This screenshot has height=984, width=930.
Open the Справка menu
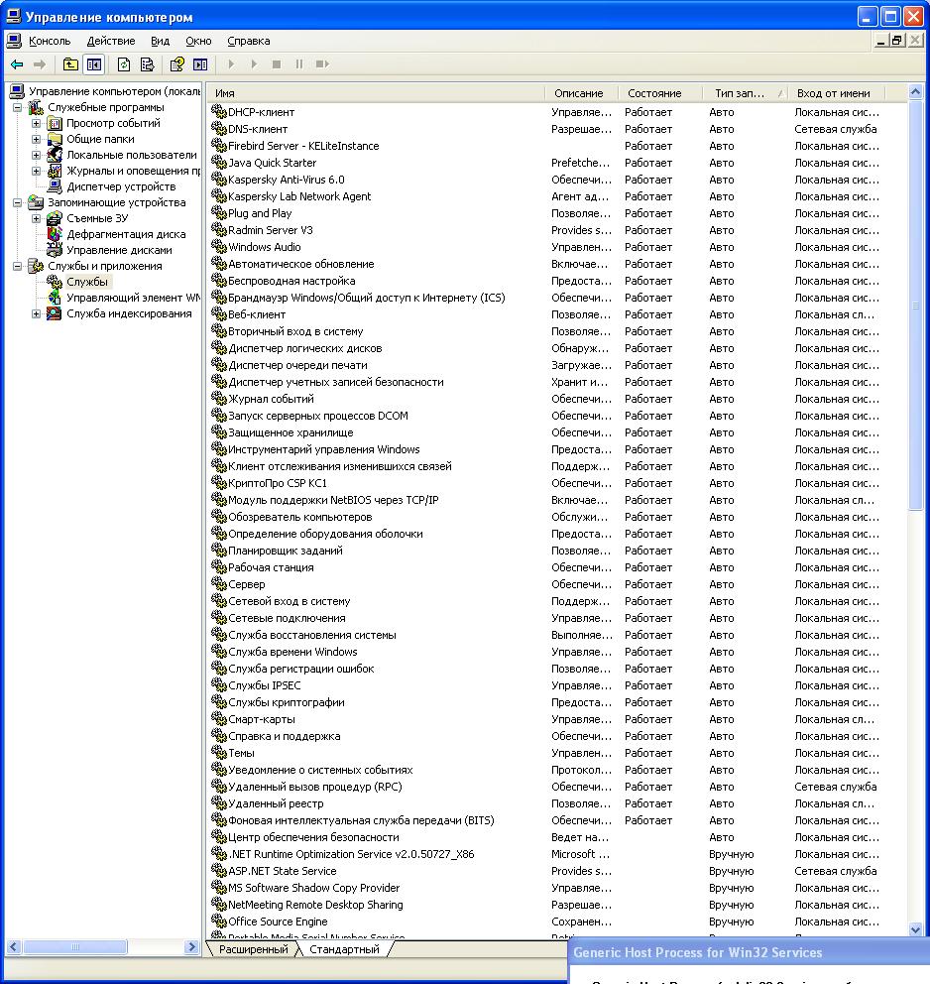pos(248,41)
